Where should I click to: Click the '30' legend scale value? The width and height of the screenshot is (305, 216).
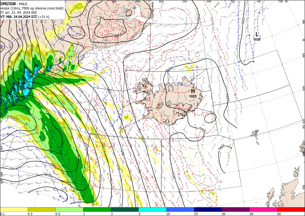click(251, 214)
